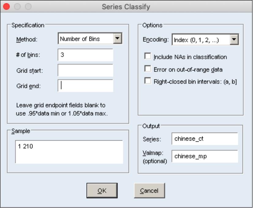Expand the Encoding dropdown arrow

coord(234,39)
